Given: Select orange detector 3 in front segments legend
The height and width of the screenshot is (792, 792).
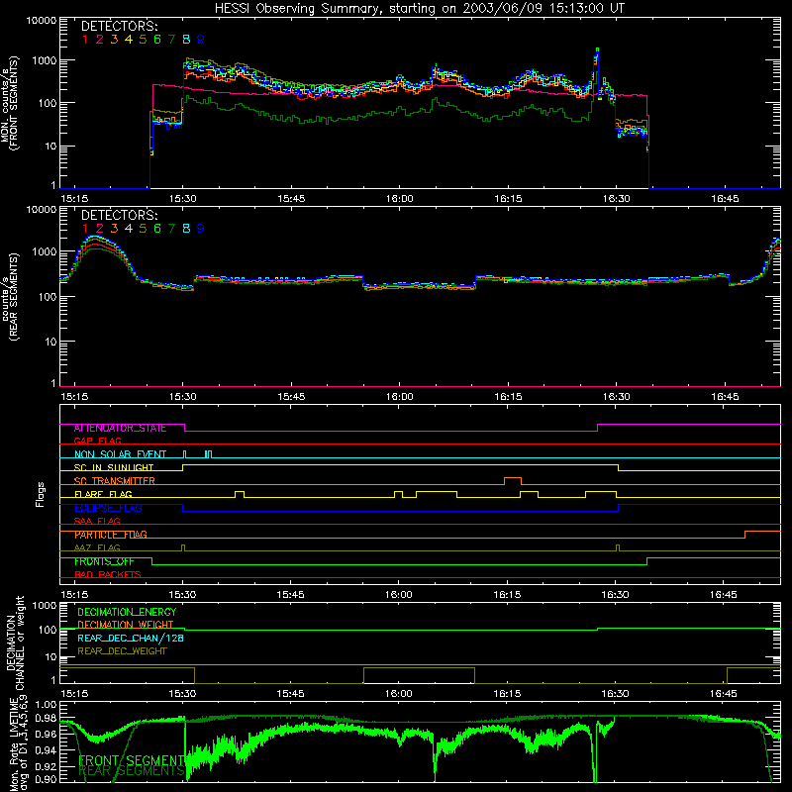Looking at the screenshot, I should coord(114,40).
